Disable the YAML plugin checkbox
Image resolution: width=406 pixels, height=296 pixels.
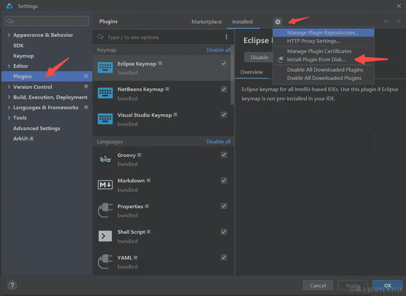(x=224, y=257)
